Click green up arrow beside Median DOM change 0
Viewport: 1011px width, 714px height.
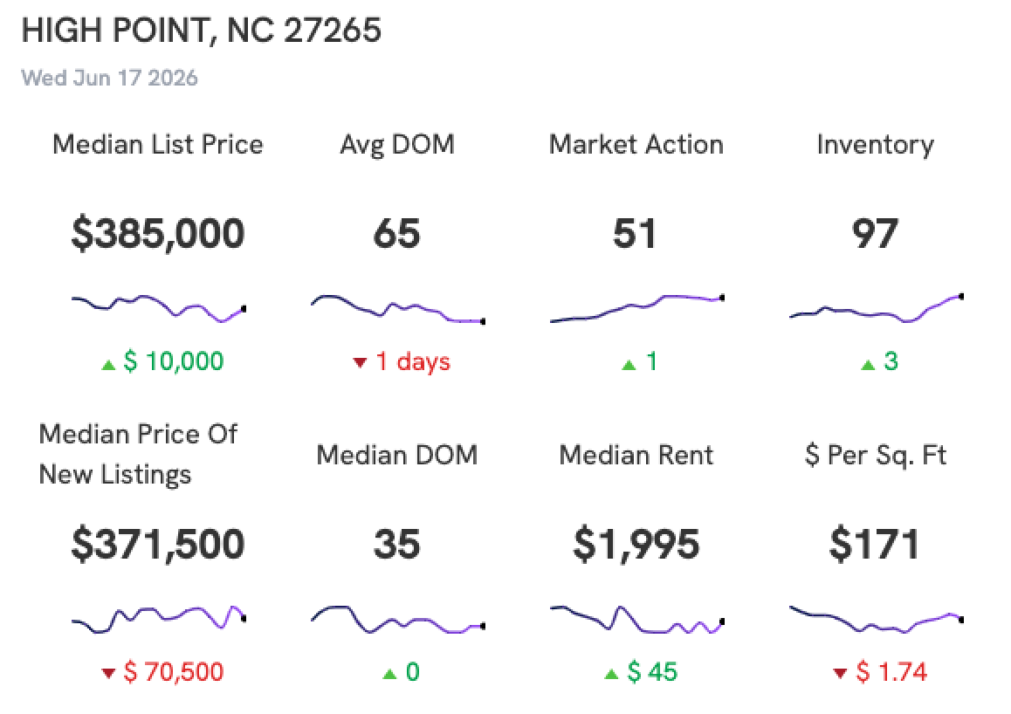click(389, 674)
